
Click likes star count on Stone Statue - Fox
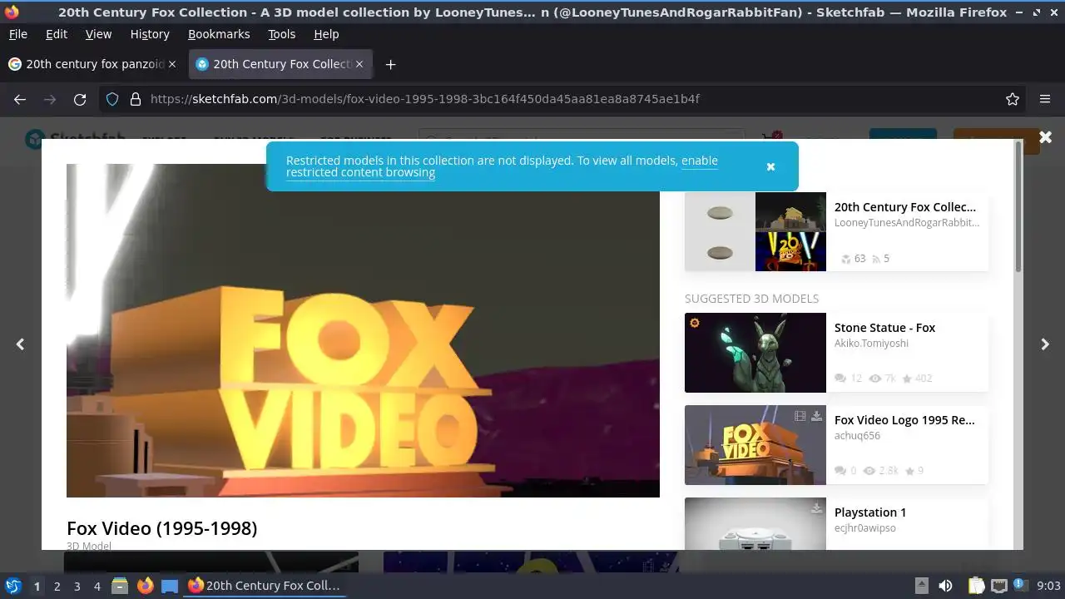pos(918,379)
